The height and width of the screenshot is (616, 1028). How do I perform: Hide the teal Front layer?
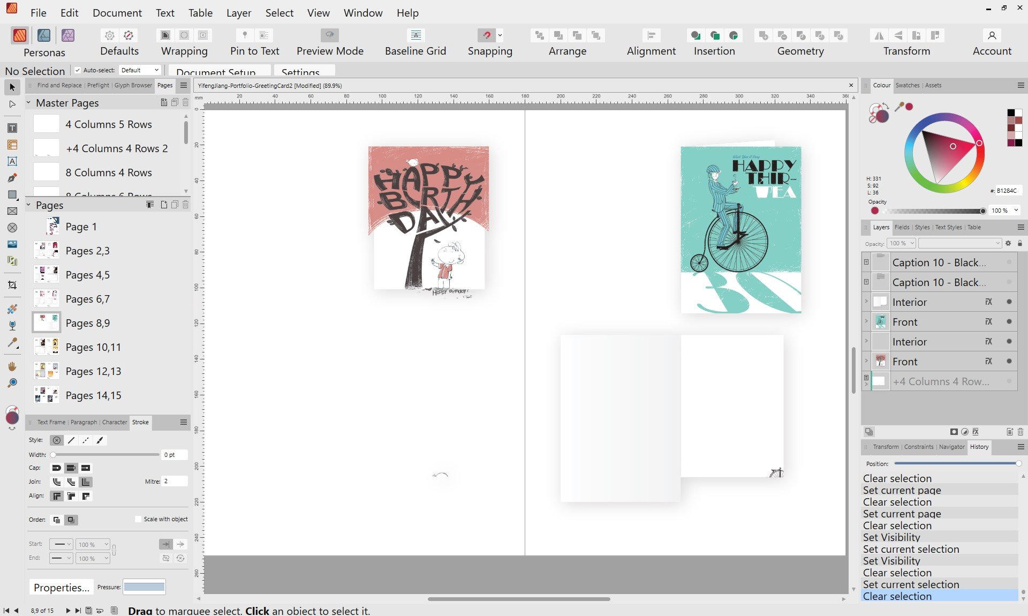[x=1009, y=322]
